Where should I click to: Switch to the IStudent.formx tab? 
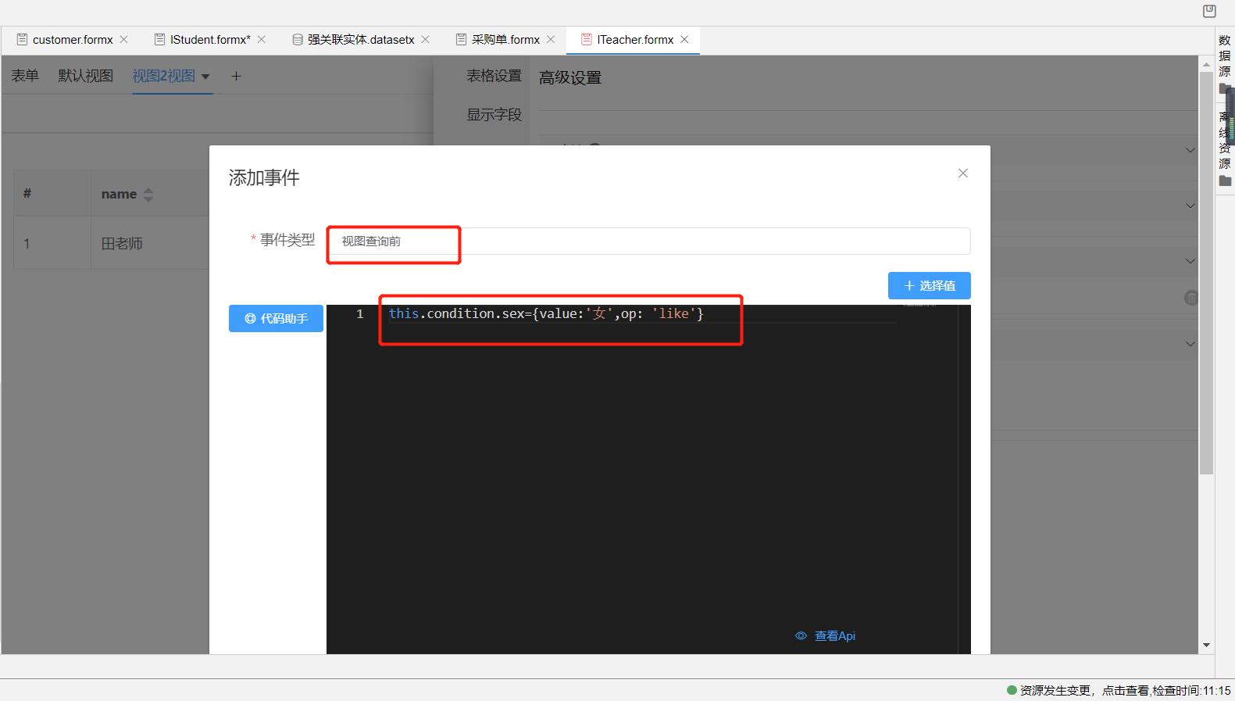[x=209, y=39]
